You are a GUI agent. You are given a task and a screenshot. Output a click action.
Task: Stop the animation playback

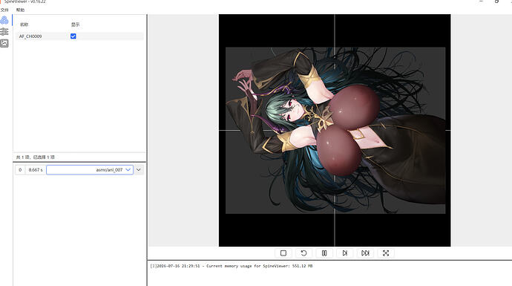pyautogui.click(x=283, y=253)
